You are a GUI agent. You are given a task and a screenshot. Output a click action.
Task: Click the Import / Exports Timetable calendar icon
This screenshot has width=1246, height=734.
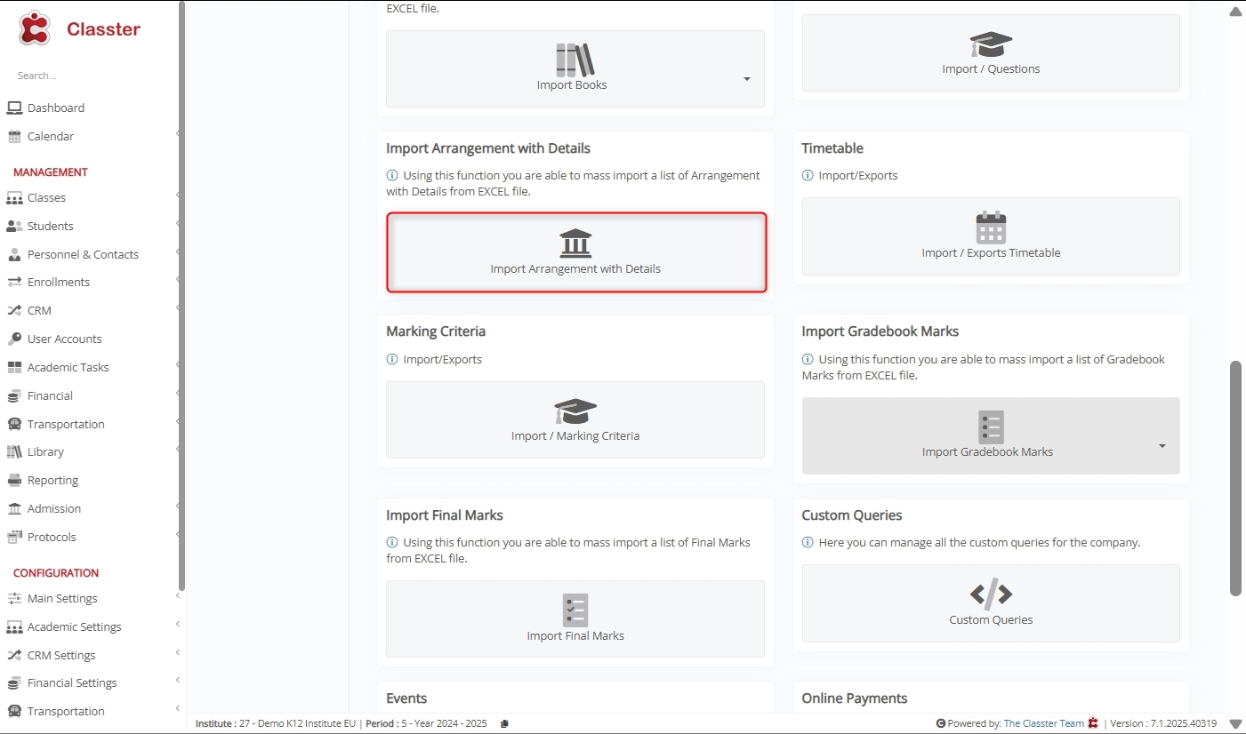[x=990, y=227]
